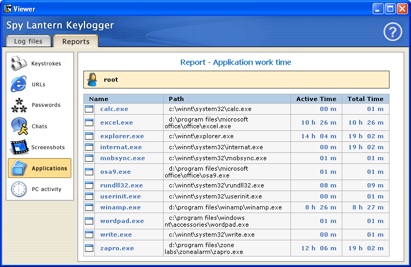411x267 pixels.
Task: Open the Chats report label
Action: (x=39, y=126)
